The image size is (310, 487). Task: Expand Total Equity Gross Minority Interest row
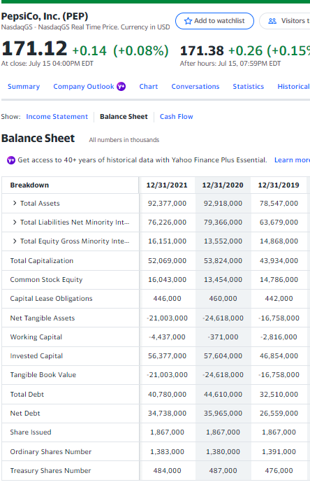[15, 241]
